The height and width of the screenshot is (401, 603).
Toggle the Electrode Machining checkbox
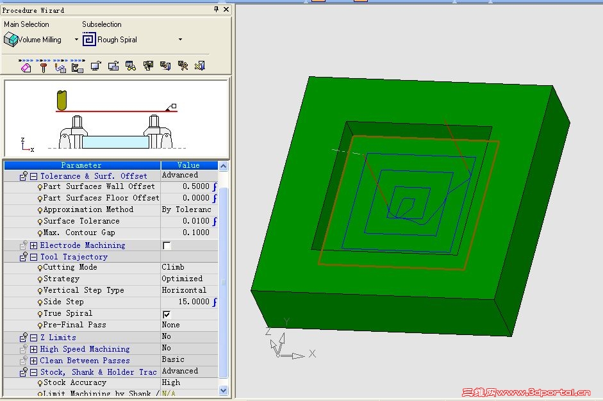(x=167, y=245)
